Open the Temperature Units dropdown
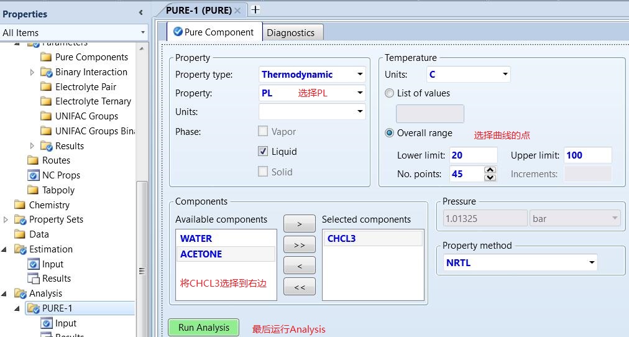Viewport: 629px width, 337px height. [505, 75]
